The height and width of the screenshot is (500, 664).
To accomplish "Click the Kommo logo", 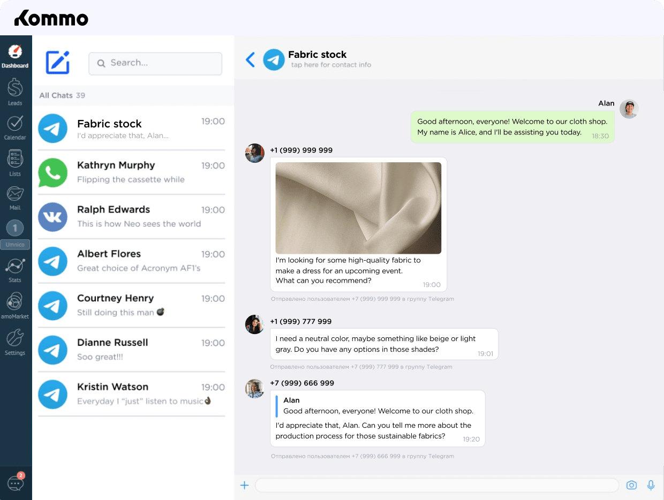I will click(51, 18).
